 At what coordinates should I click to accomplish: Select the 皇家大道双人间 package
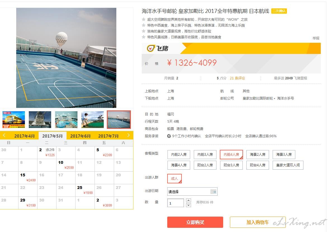pos(288,165)
